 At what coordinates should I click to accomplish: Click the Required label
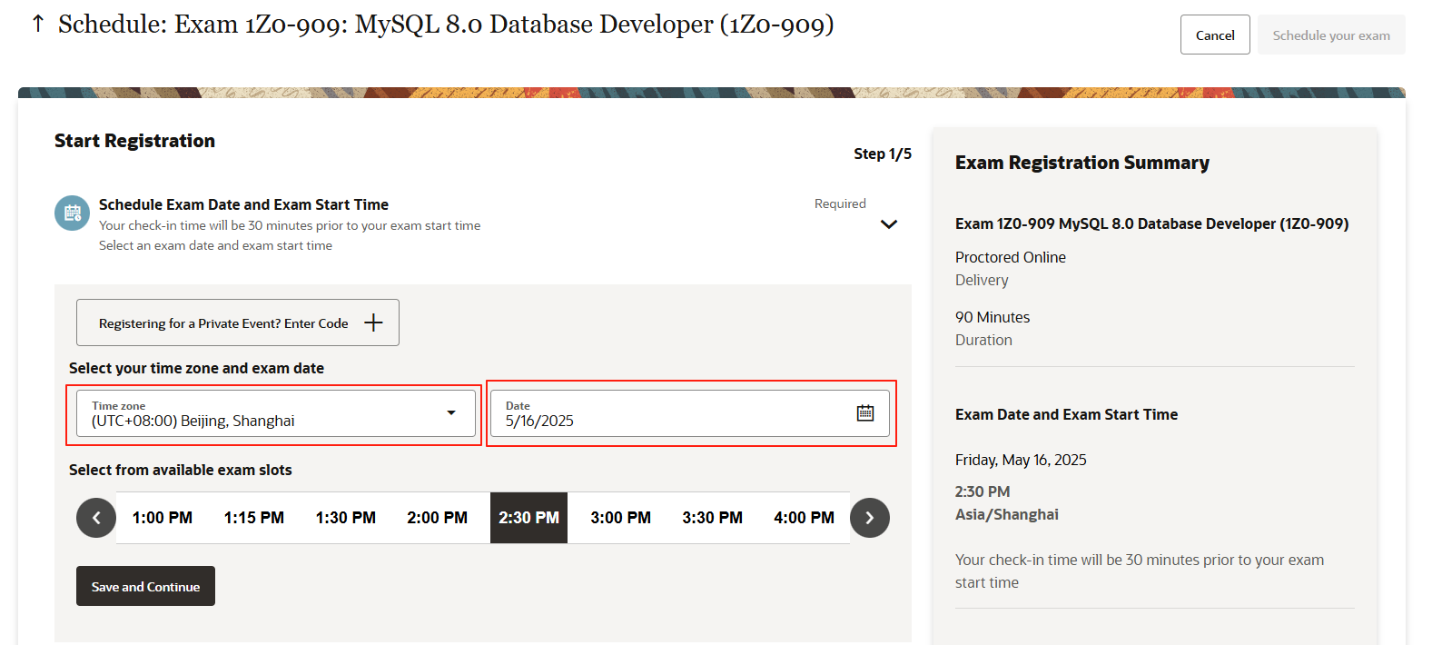840,203
